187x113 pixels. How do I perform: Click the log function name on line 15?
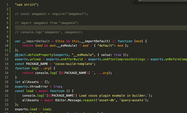(34, 69)
